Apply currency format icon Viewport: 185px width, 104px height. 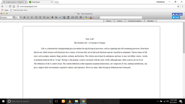point(52,17)
